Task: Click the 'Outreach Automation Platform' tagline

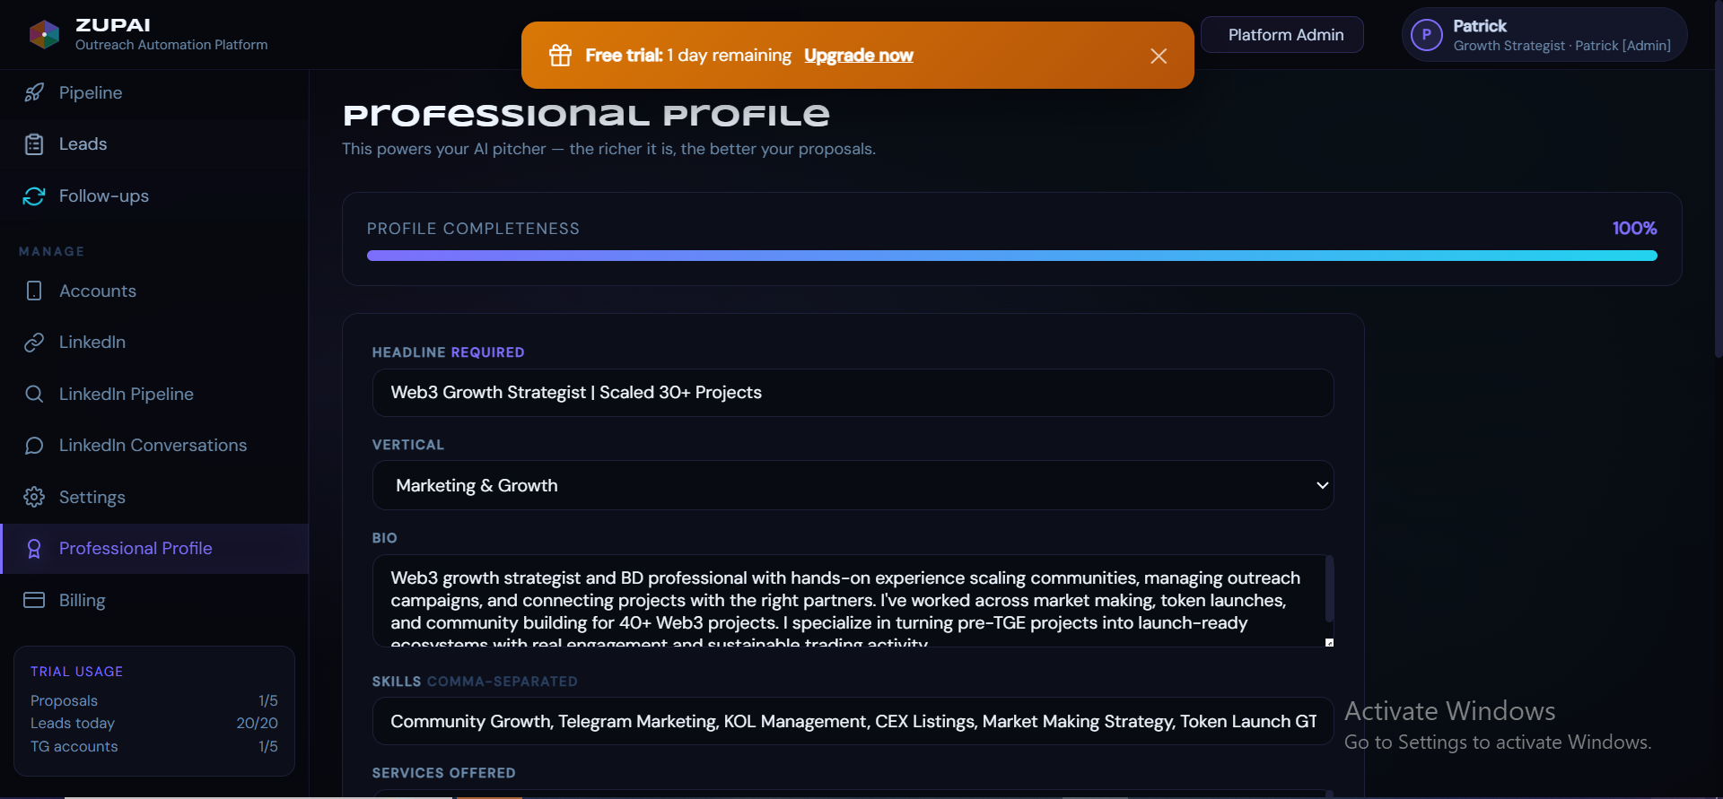Action: (171, 45)
